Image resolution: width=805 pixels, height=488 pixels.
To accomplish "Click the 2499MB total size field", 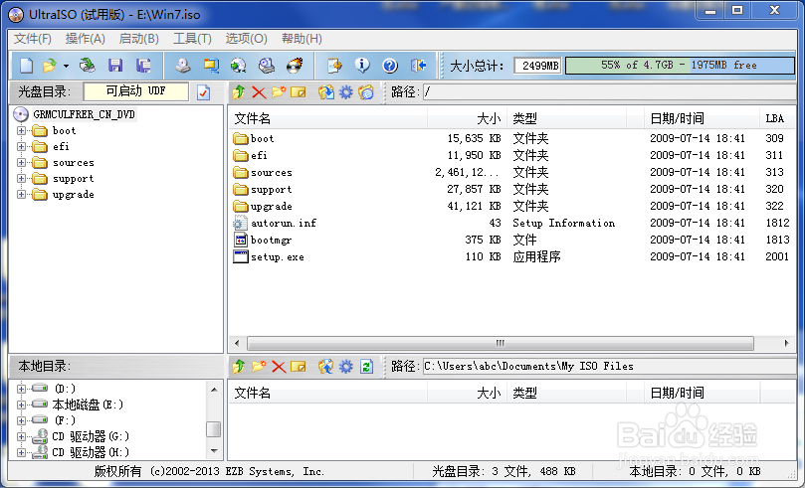I will click(x=537, y=66).
